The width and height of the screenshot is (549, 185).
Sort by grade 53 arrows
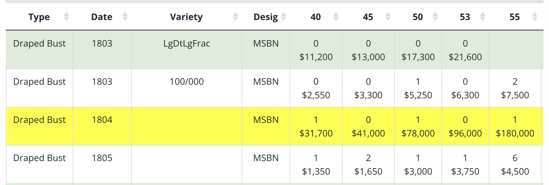[483, 16]
